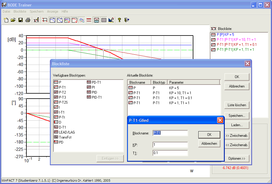Click the << Zwischenab. button
The image size is (272, 184).
237,145
